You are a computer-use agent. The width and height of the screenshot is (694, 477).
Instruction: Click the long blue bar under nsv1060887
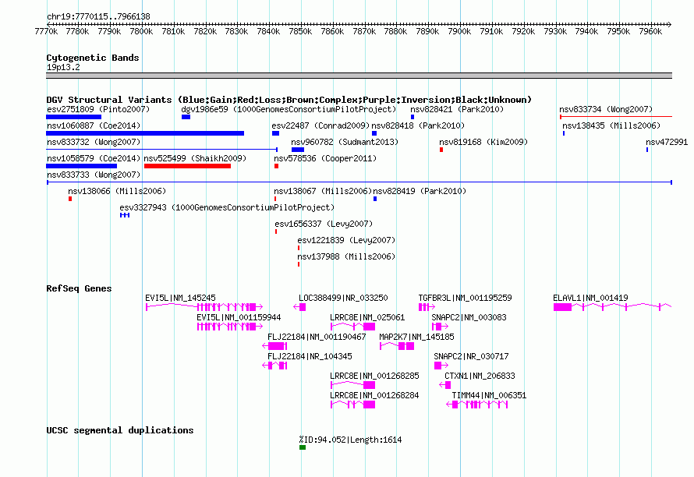coord(145,133)
